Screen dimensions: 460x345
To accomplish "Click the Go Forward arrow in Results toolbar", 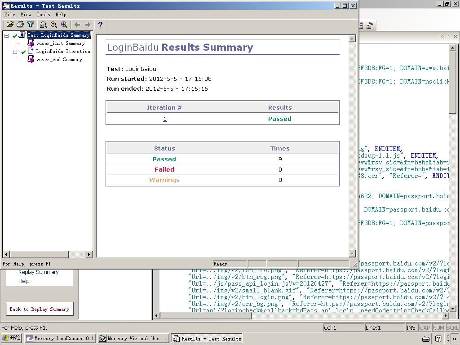I will [88, 25].
